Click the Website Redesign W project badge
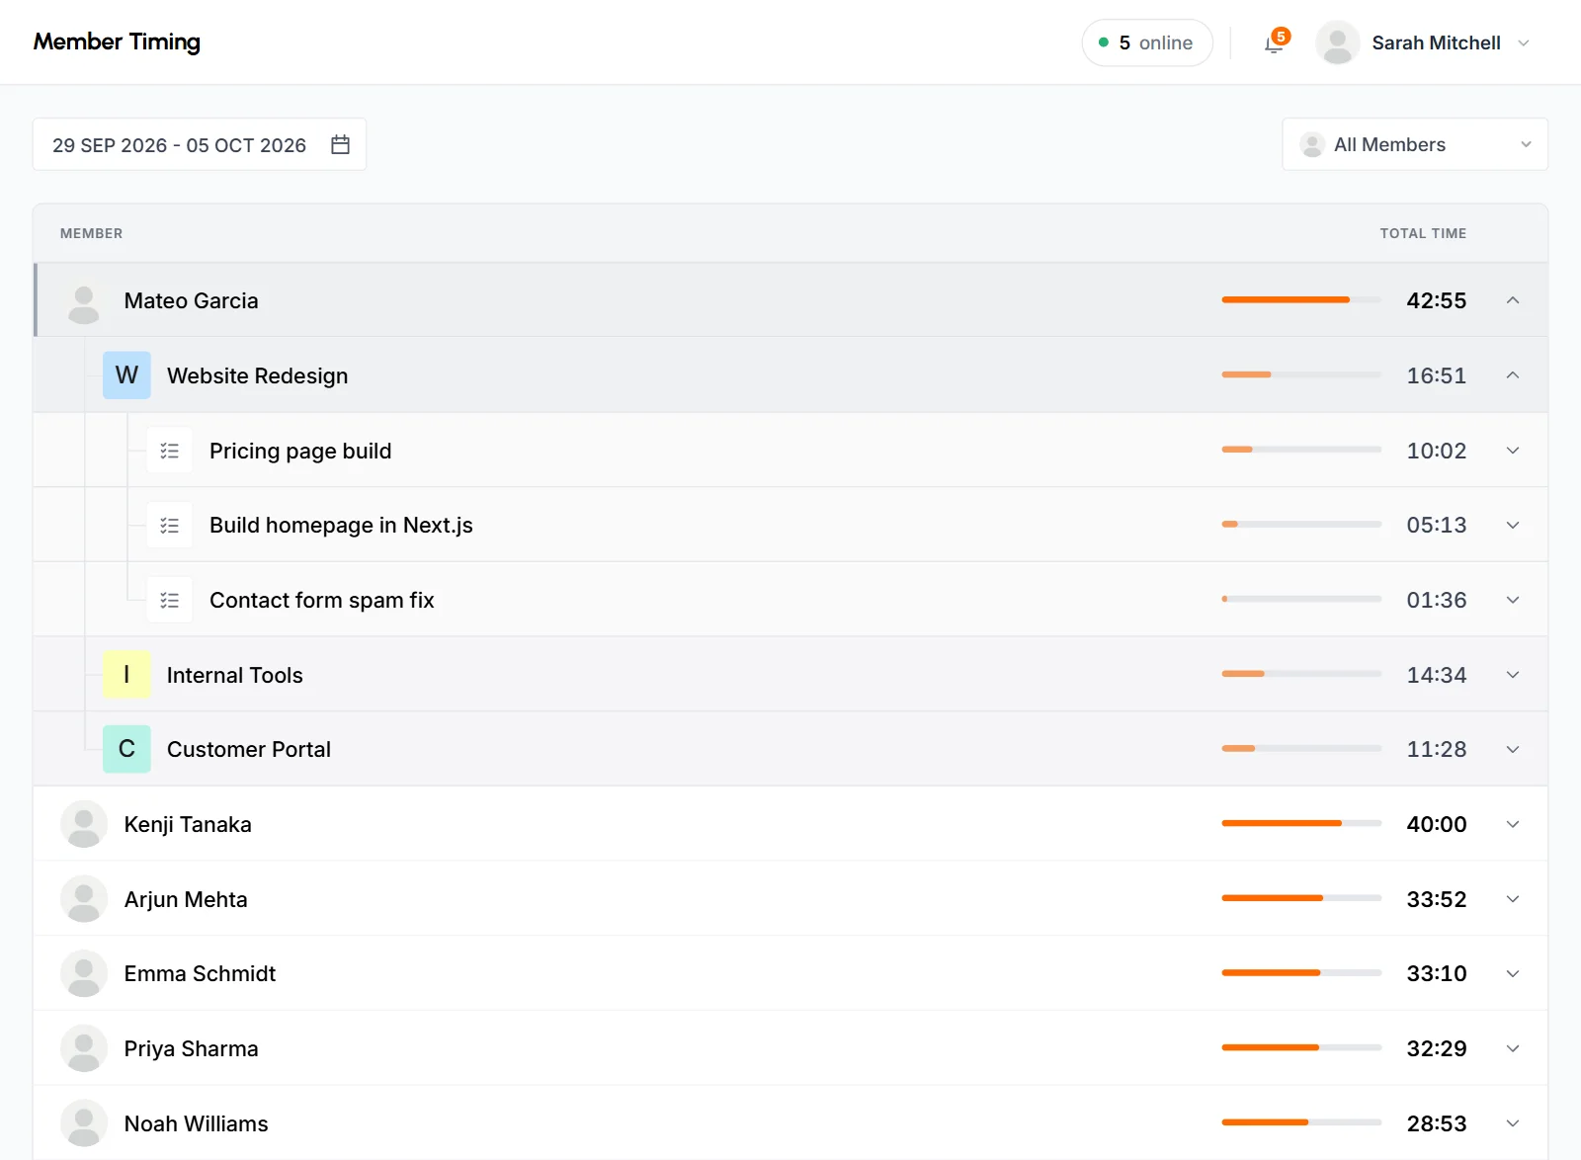The width and height of the screenshot is (1581, 1160). click(126, 375)
